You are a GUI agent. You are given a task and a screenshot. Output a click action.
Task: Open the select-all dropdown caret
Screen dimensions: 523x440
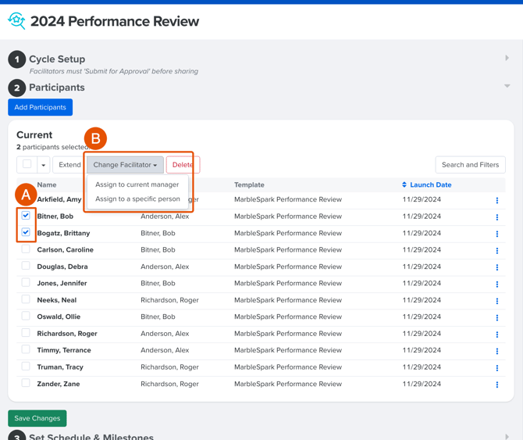[x=43, y=165]
